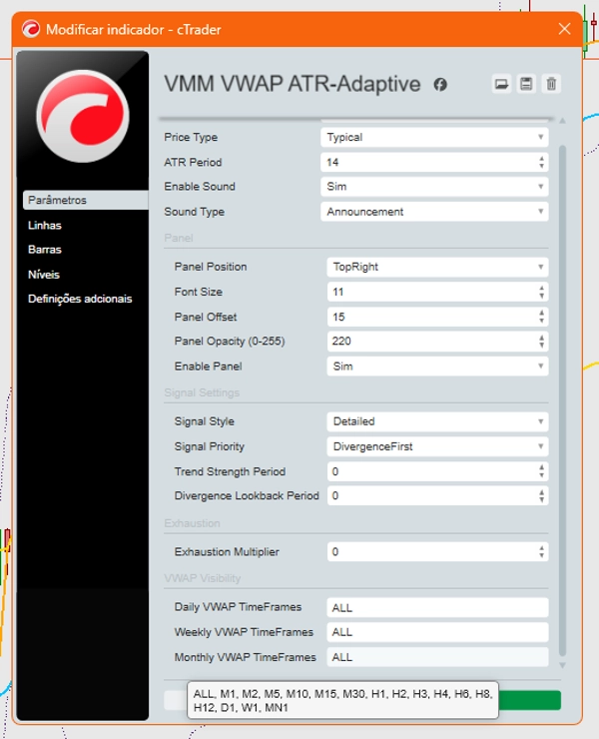Click the Weekly VWAP TimeFrames field

437,632
